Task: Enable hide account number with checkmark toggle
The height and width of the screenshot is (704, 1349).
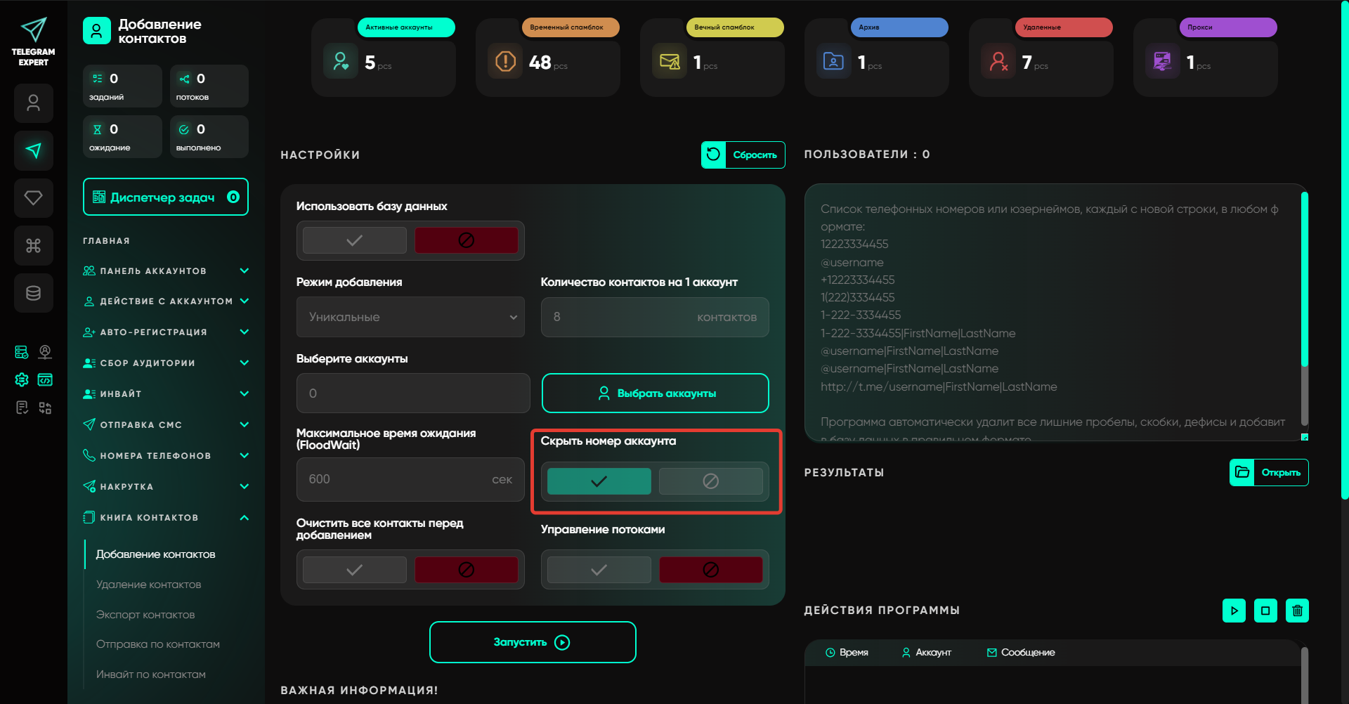Action: [x=599, y=481]
